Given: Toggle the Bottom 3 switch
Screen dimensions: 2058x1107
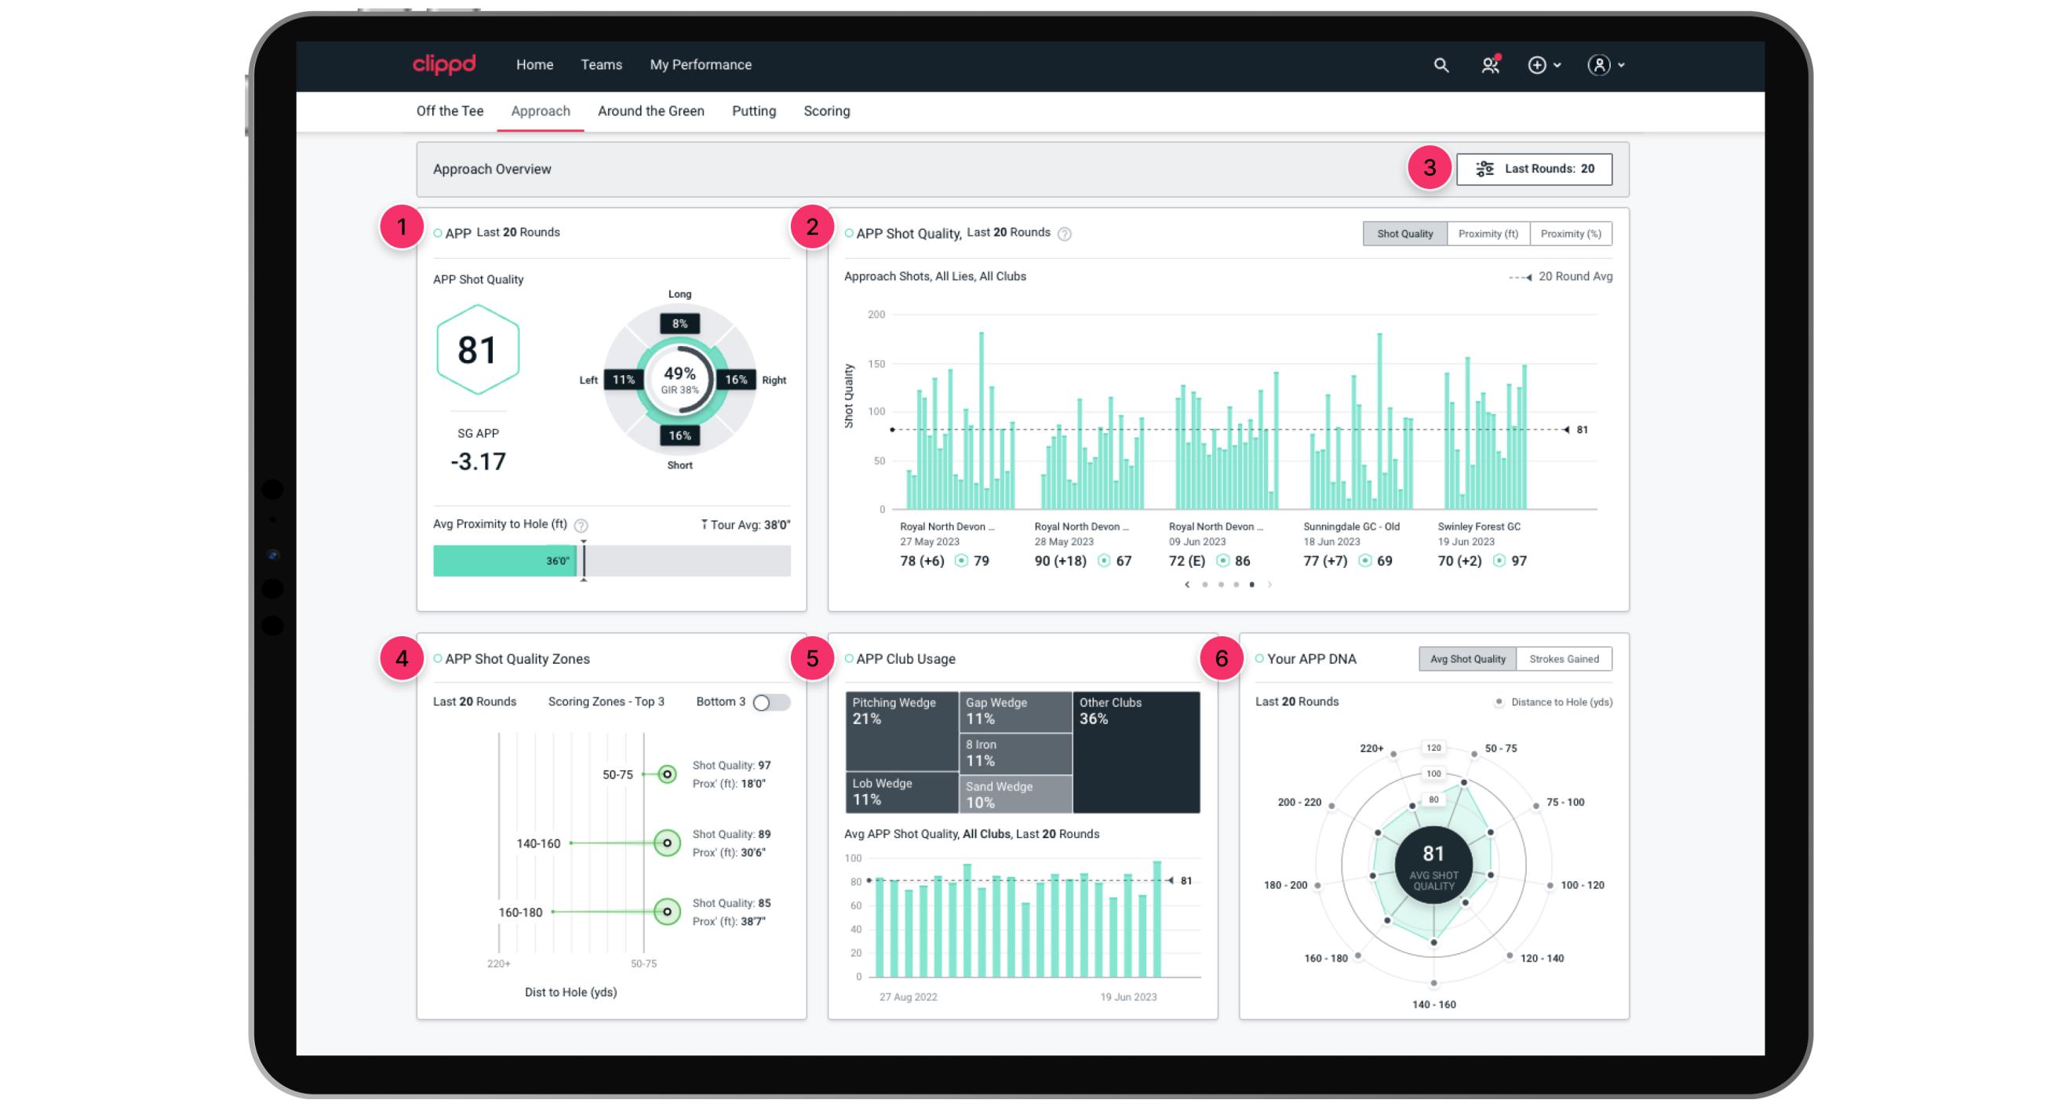Looking at the screenshot, I should click(x=771, y=702).
